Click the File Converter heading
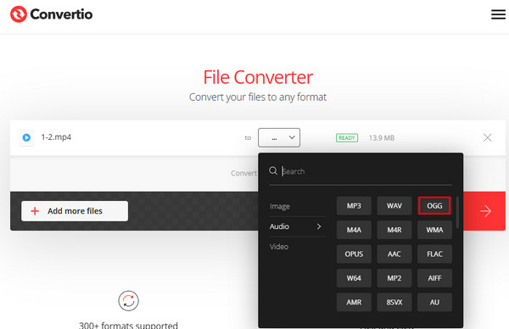Screen dimensions: 509x329 (x=258, y=77)
